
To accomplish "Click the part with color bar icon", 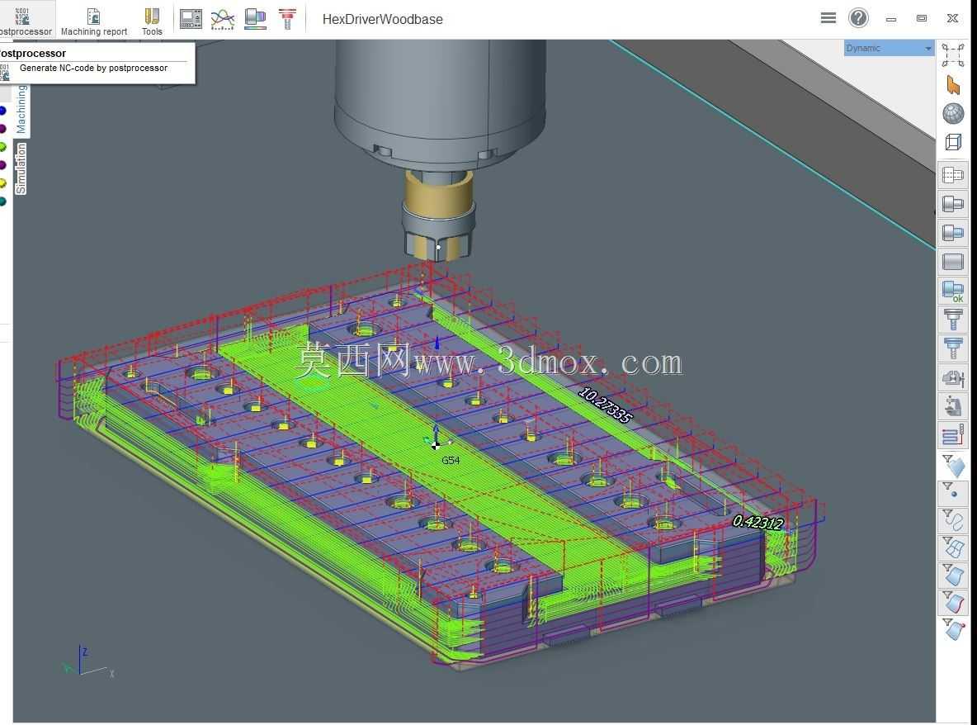I will 256,19.
